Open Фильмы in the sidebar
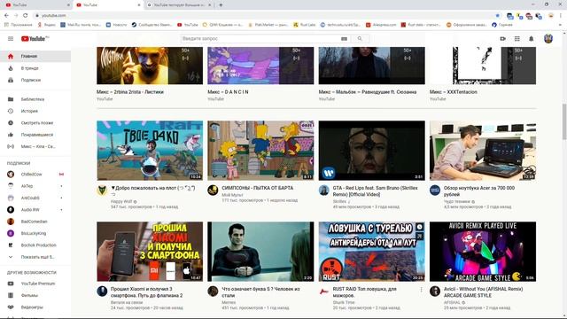This screenshot has width=567, height=319. pos(35,295)
